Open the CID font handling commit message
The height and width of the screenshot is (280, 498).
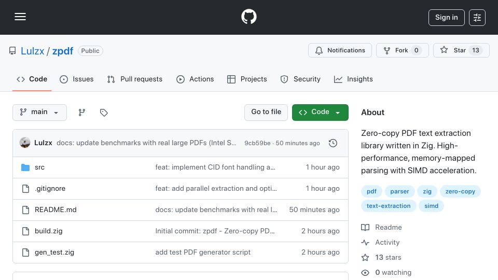pyautogui.click(x=215, y=167)
